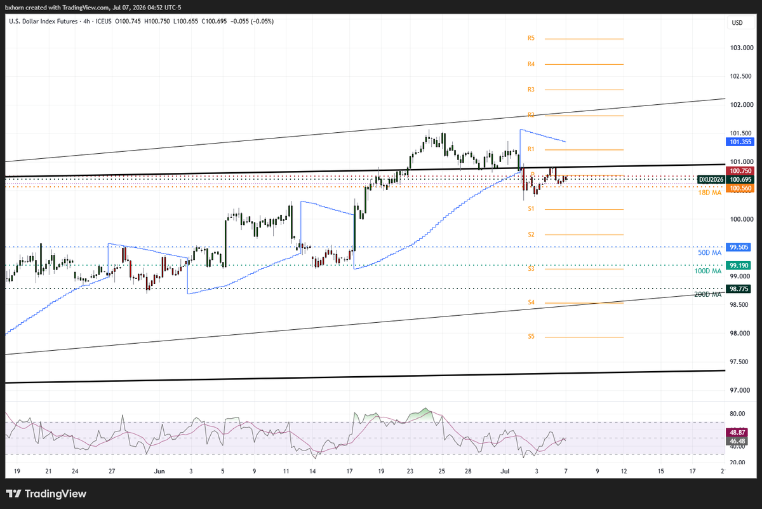Click the black 98.775 price tag
This screenshot has height=509, width=762.
[737, 288]
